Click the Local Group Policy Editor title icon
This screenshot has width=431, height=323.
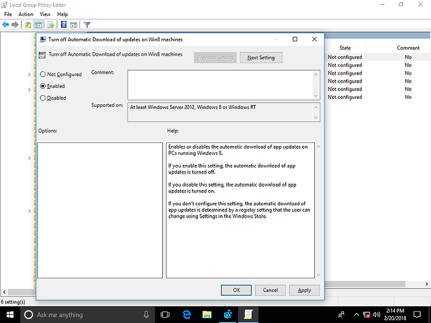click(4, 5)
